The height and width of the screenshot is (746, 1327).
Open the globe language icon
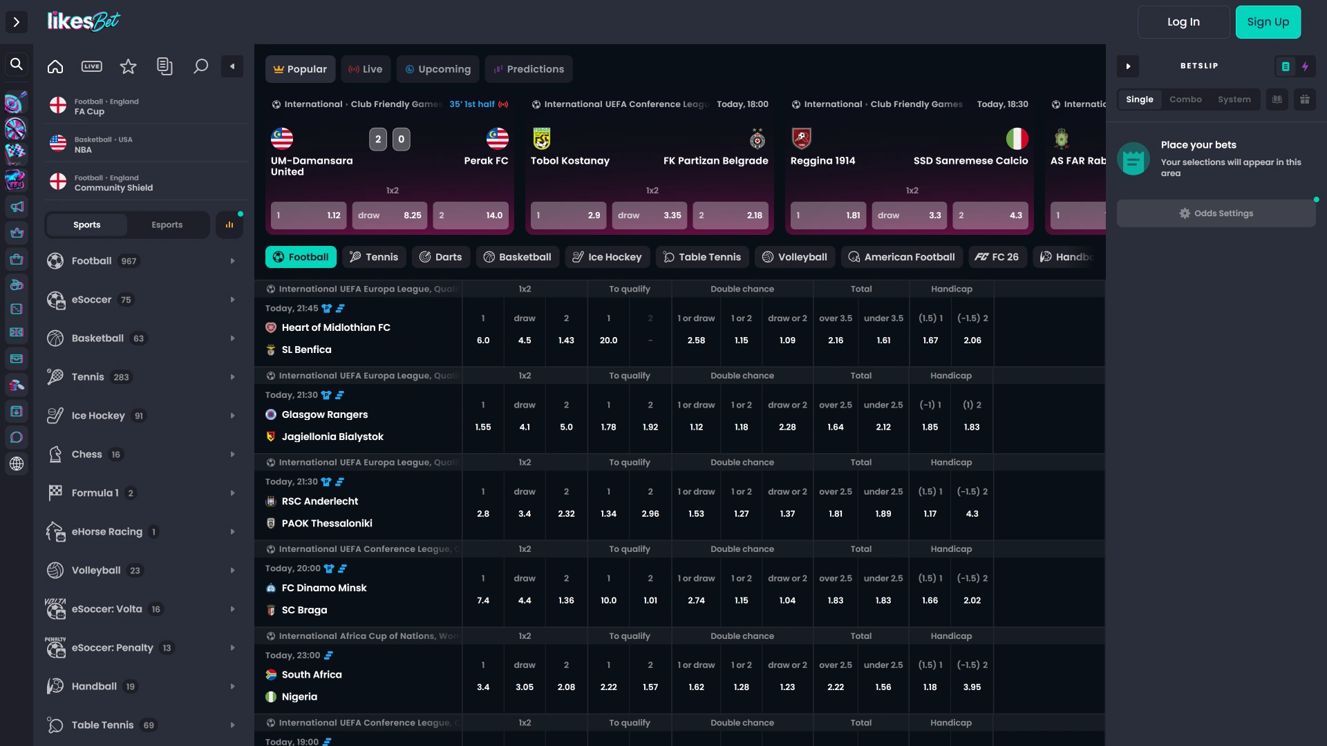click(17, 463)
